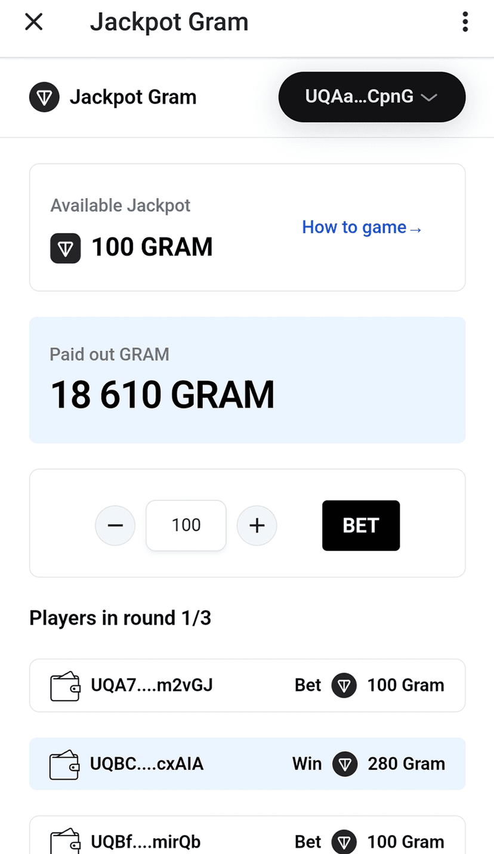Click the bet amount input field
Image resolution: width=494 pixels, height=854 pixels.
186,525
